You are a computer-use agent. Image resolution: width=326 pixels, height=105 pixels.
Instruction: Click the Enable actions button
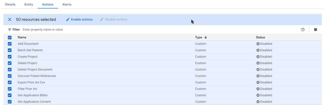(x=79, y=20)
